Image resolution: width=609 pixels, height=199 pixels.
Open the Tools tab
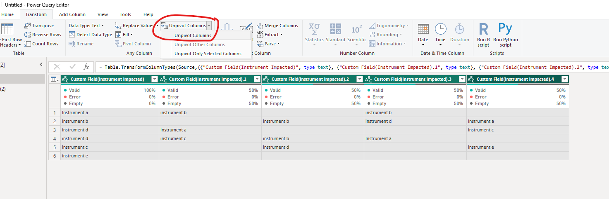(x=125, y=14)
